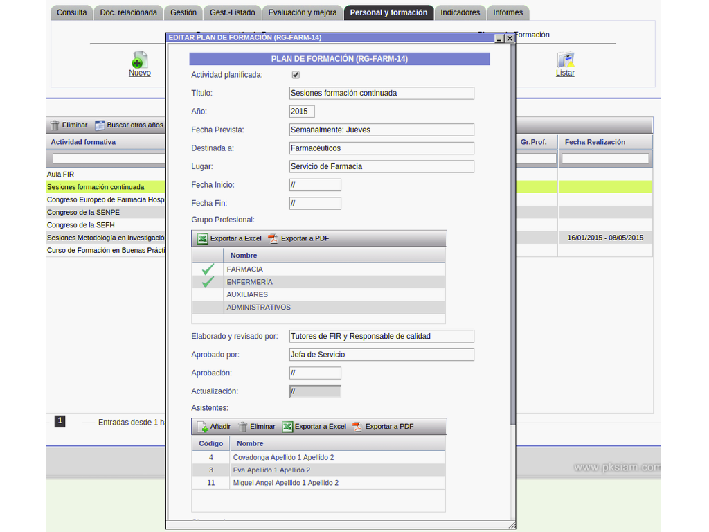Click the Fecha Inicio date field
Viewport: 709px width, 532px height.
pyautogui.click(x=315, y=185)
